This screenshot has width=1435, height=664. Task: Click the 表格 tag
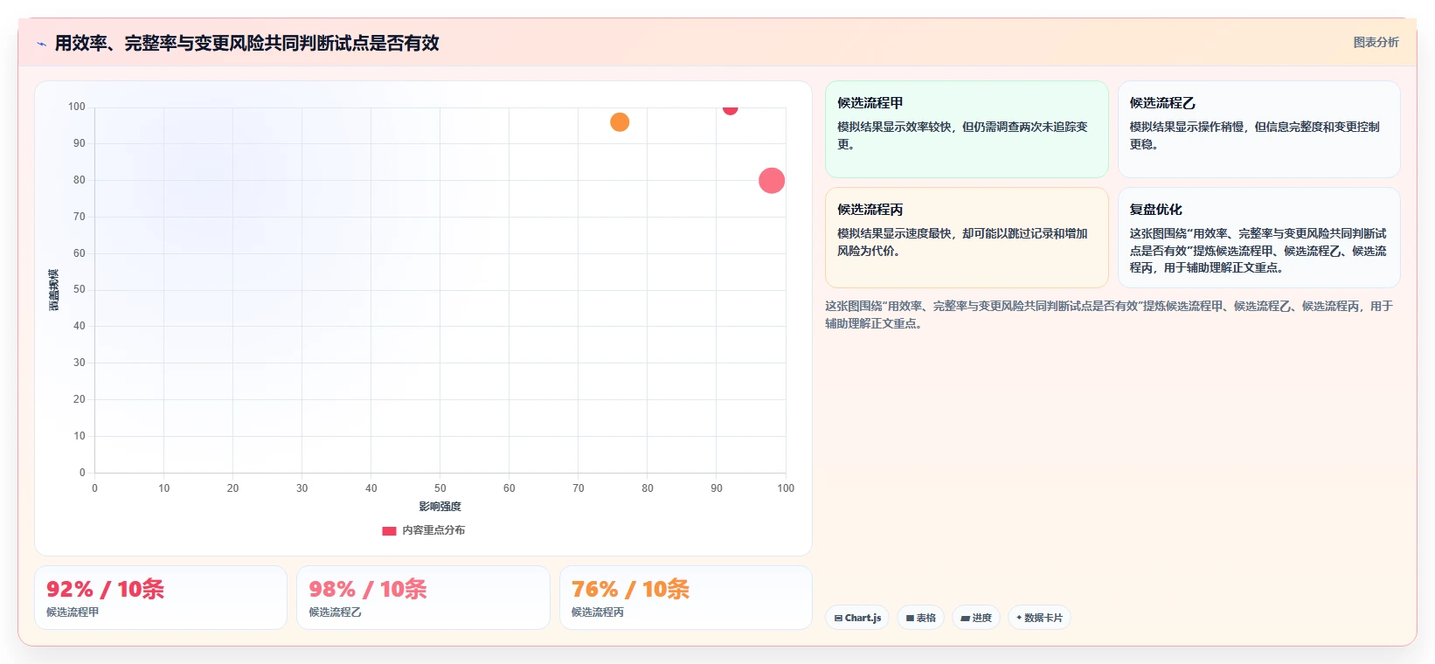point(920,618)
